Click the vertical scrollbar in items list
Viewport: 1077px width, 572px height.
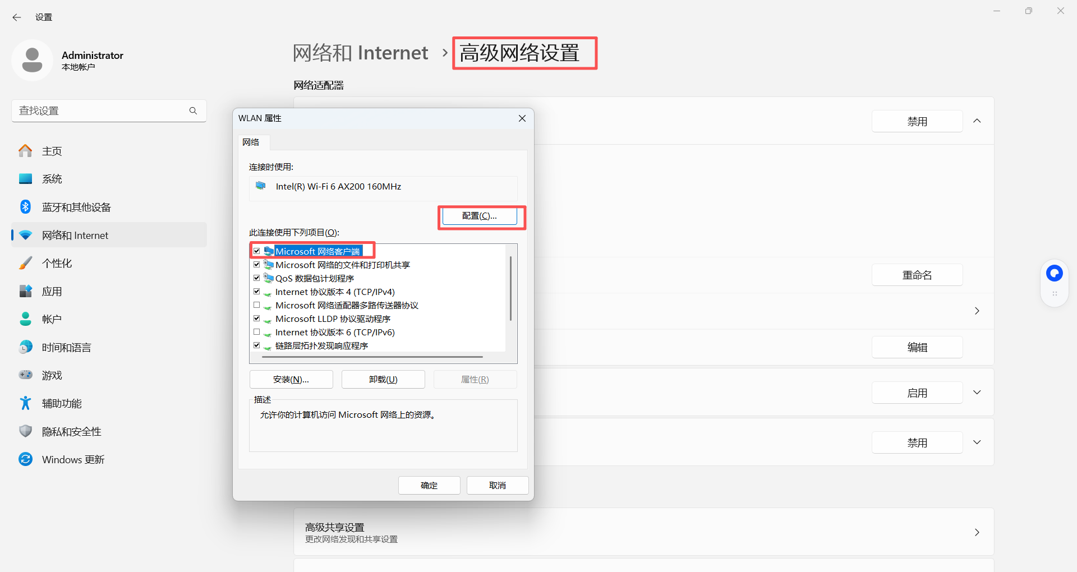point(510,288)
